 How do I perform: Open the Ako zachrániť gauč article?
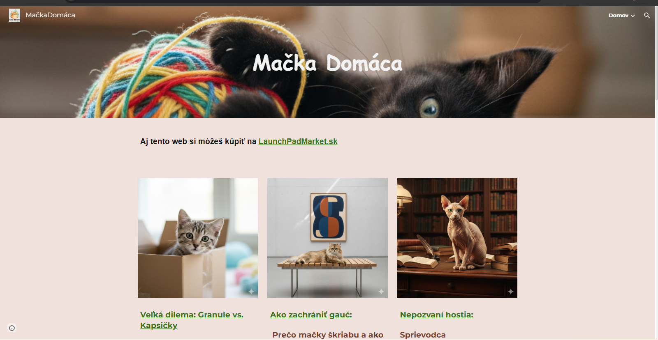[x=311, y=315]
